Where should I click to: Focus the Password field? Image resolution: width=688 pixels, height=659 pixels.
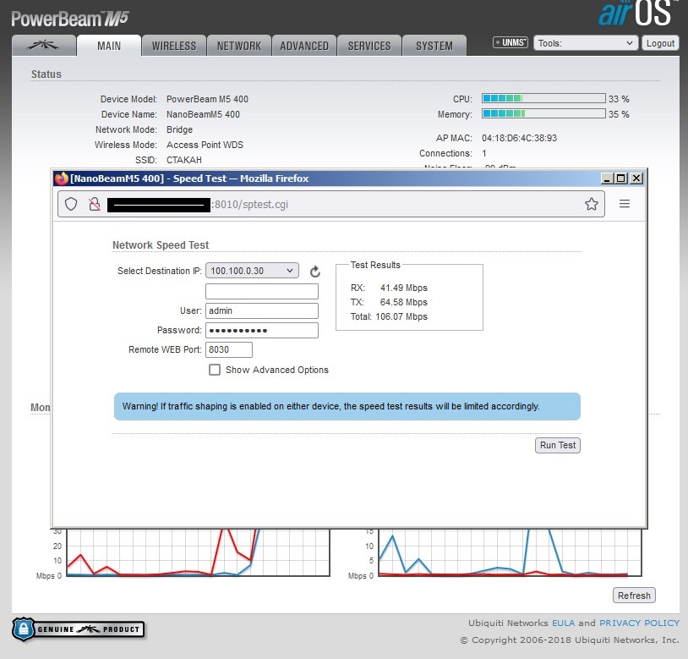tap(261, 330)
